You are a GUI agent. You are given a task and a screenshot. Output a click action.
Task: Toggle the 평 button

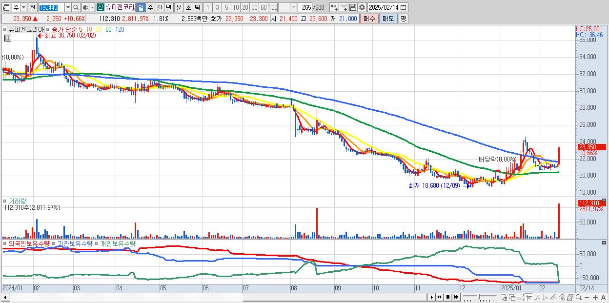pyautogui.click(x=403, y=19)
